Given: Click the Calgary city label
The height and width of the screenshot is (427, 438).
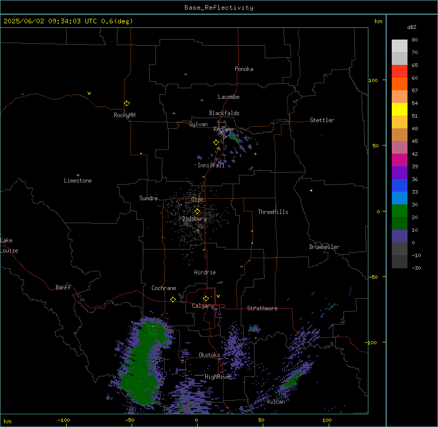Looking at the screenshot, I should coord(203,306).
